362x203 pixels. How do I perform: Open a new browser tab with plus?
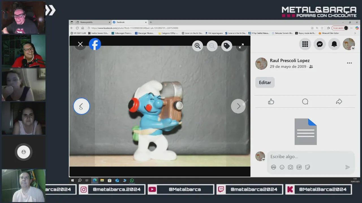pos(151,22)
